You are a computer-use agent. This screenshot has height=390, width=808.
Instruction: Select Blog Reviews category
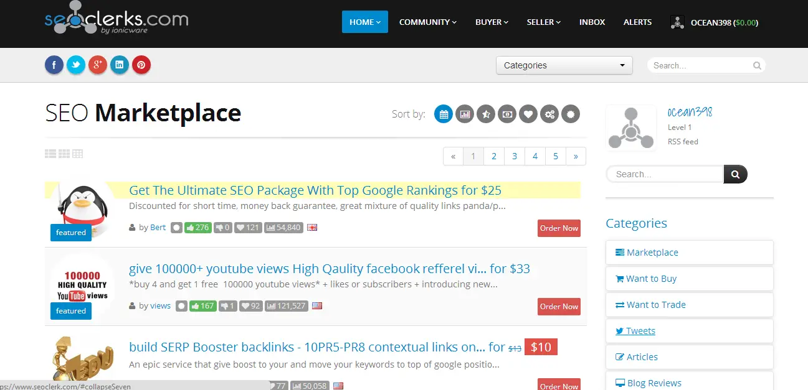pos(690,381)
